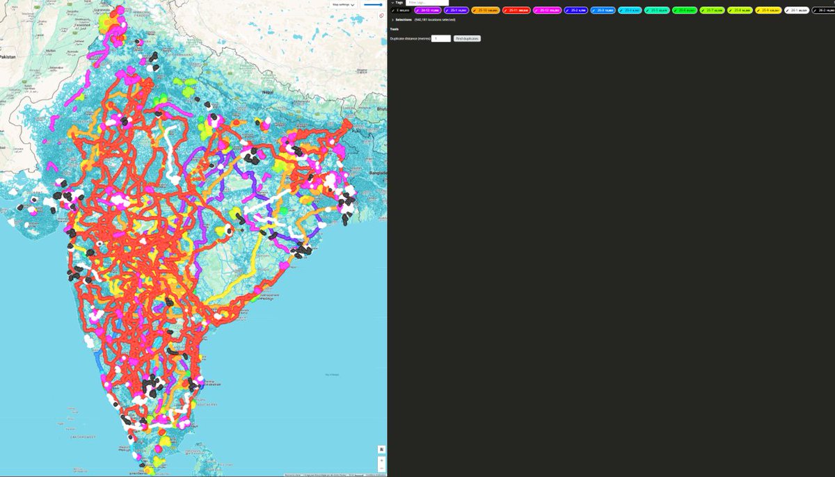Click the pencil icon on white tag 26-1
Image resolution: width=835 pixels, height=477 pixels.
788,10
